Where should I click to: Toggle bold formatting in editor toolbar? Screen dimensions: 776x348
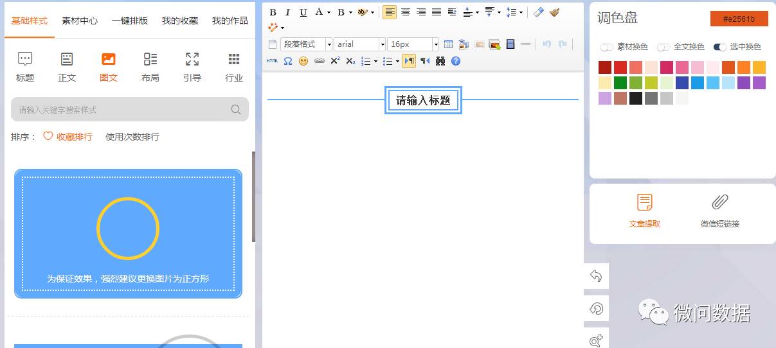[x=273, y=12]
